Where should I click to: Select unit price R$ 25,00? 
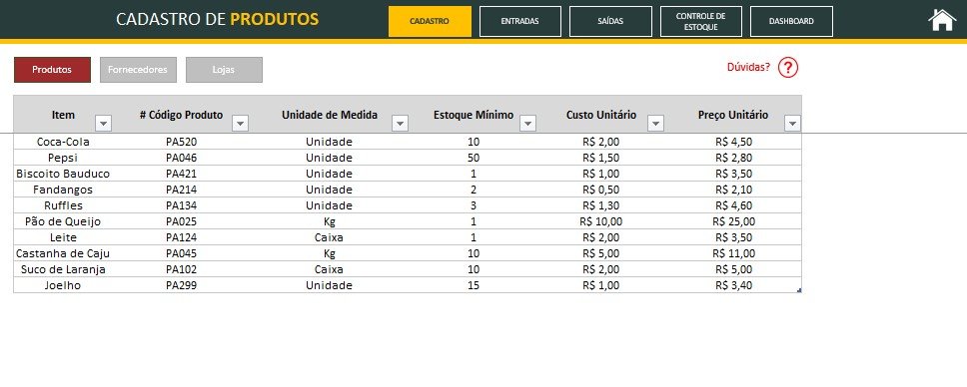coord(734,221)
